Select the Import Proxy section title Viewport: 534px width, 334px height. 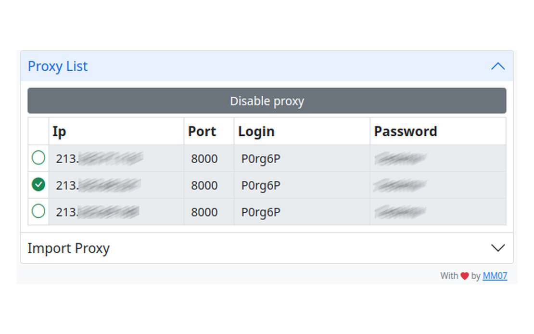coord(69,248)
